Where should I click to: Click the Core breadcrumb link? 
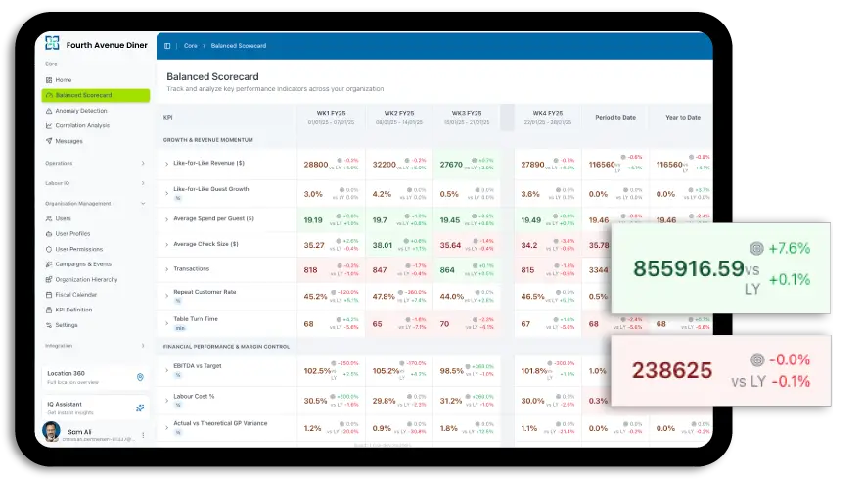click(191, 46)
